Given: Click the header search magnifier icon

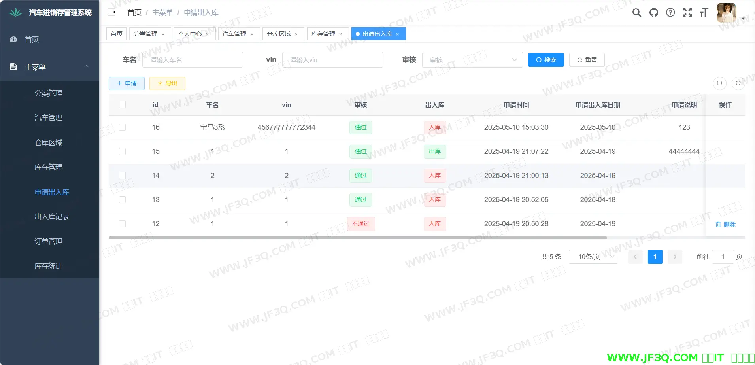Looking at the screenshot, I should [636, 13].
